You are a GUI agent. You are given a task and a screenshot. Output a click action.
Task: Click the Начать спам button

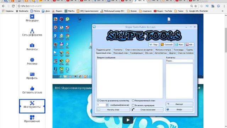coord(113,110)
